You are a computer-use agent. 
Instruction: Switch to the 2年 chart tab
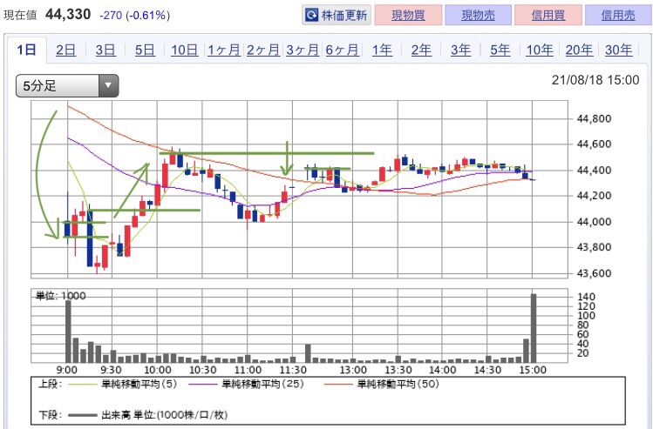pyautogui.click(x=421, y=50)
